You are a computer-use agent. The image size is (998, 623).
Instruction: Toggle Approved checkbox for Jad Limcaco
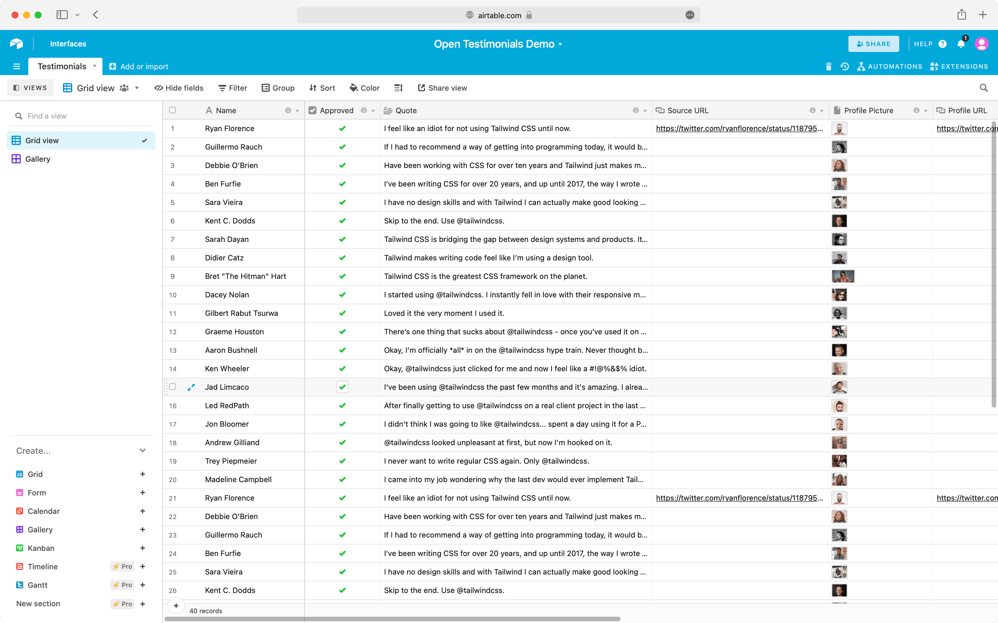click(342, 387)
